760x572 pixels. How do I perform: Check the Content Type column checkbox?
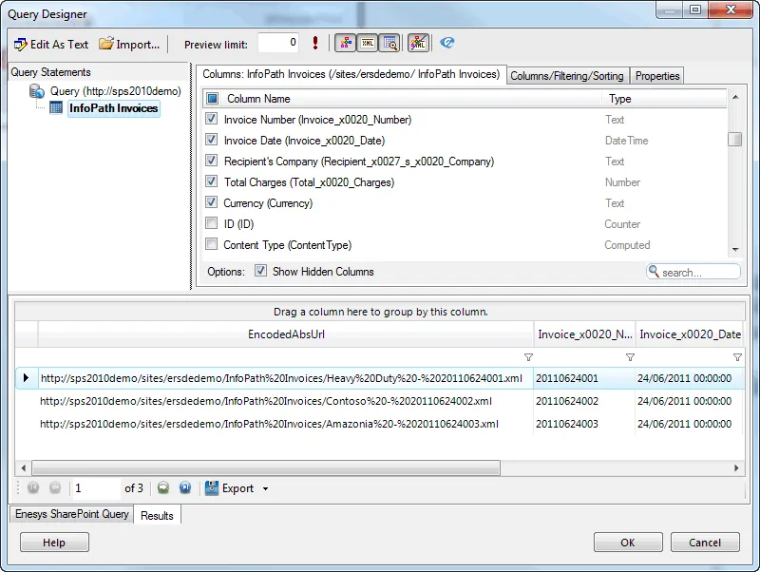[x=212, y=245]
